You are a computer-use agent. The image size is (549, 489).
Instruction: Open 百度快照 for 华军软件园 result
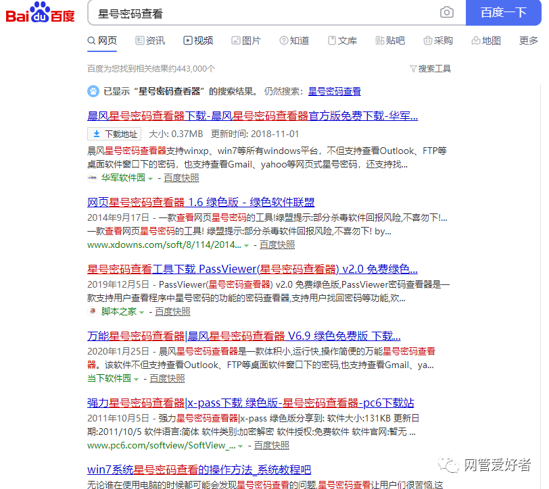181,178
